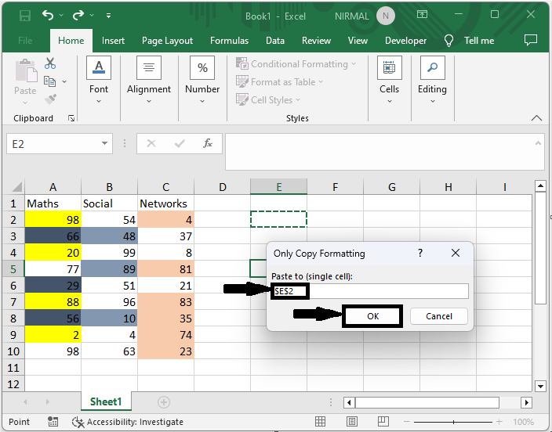Click the Paste to cell input field
The height and width of the screenshot is (432, 552).
pyautogui.click(x=369, y=291)
